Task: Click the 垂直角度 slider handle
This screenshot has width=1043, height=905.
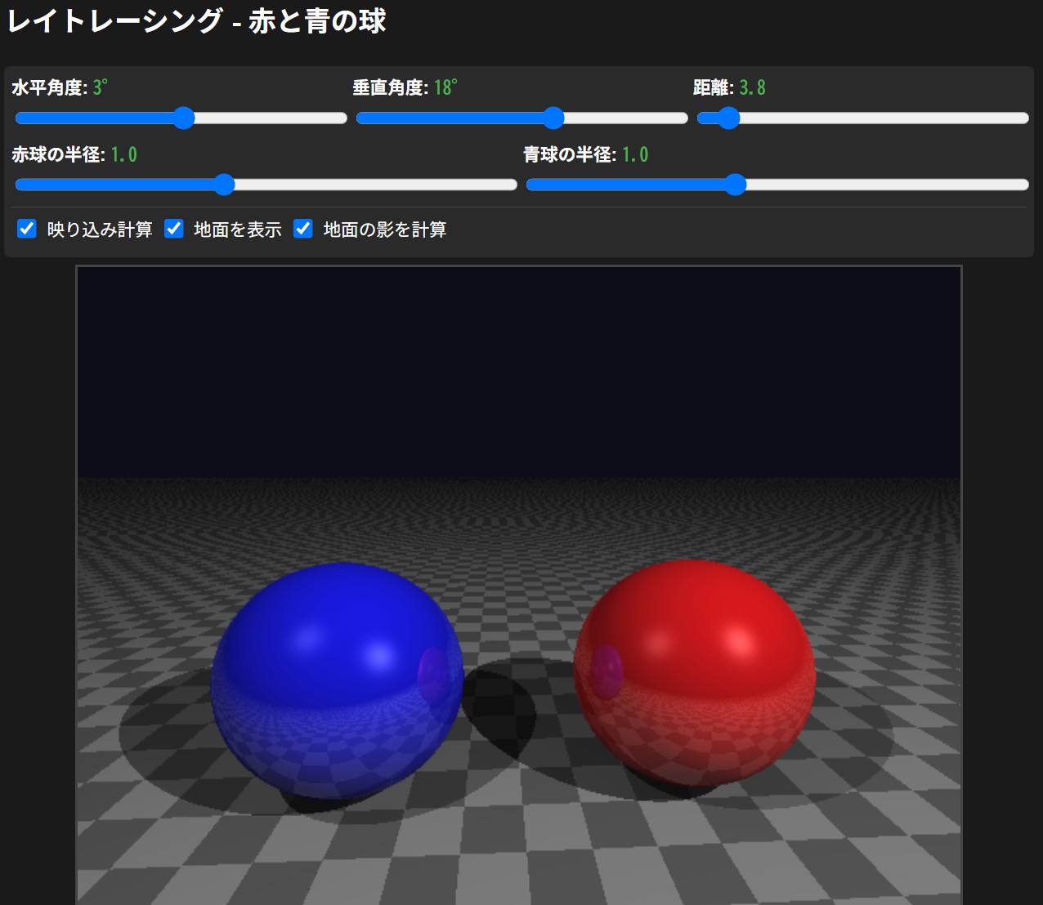Action: (x=553, y=118)
